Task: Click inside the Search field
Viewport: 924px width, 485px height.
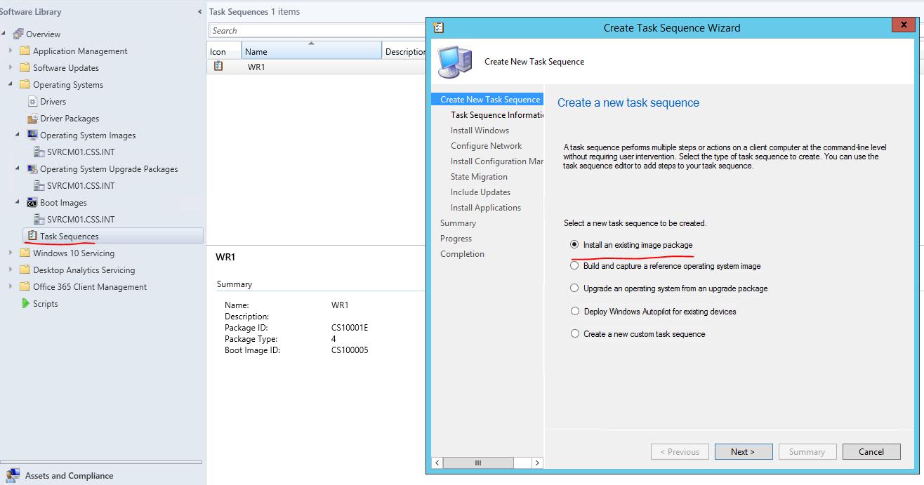Action: click(x=316, y=30)
